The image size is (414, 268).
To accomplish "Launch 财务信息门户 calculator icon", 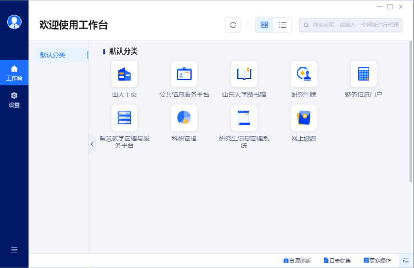I will point(363,74).
